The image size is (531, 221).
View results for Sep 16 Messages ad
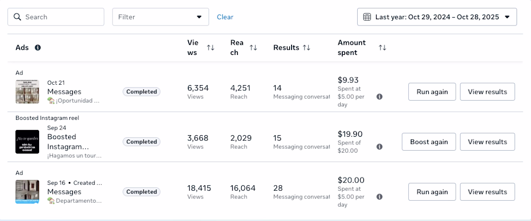click(x=487, y=192)
